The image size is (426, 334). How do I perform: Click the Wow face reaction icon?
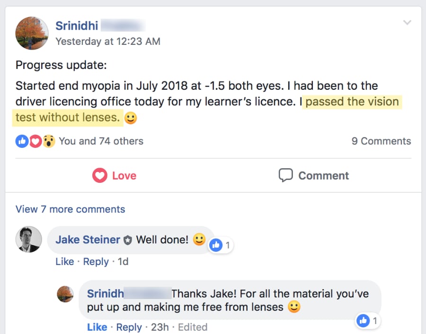(x=49, y=141)
